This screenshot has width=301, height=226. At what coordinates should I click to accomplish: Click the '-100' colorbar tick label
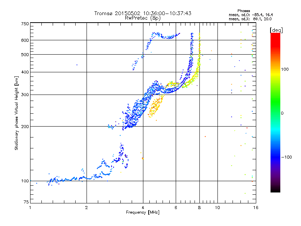point(287,157)
